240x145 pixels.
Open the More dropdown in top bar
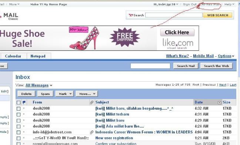14,4
